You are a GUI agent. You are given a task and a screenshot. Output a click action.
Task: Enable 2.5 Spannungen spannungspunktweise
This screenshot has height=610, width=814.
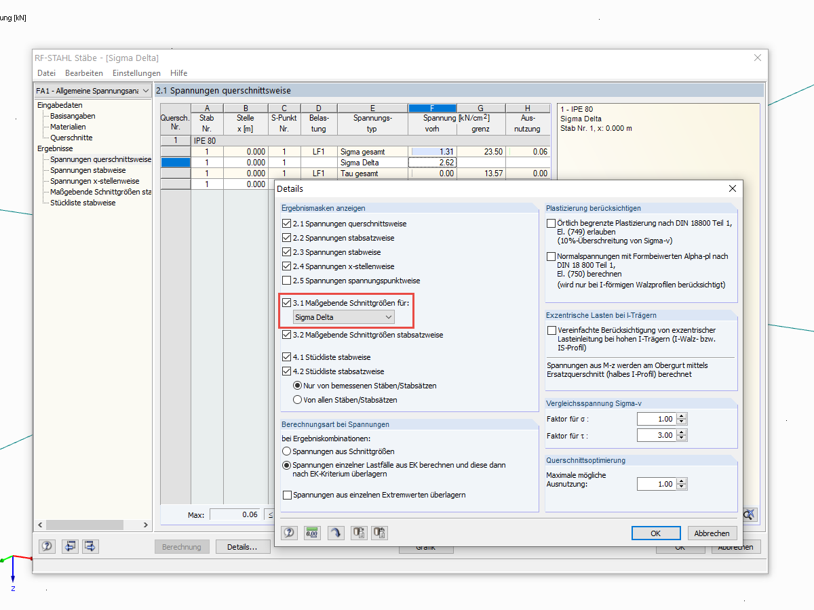(286, 281)
